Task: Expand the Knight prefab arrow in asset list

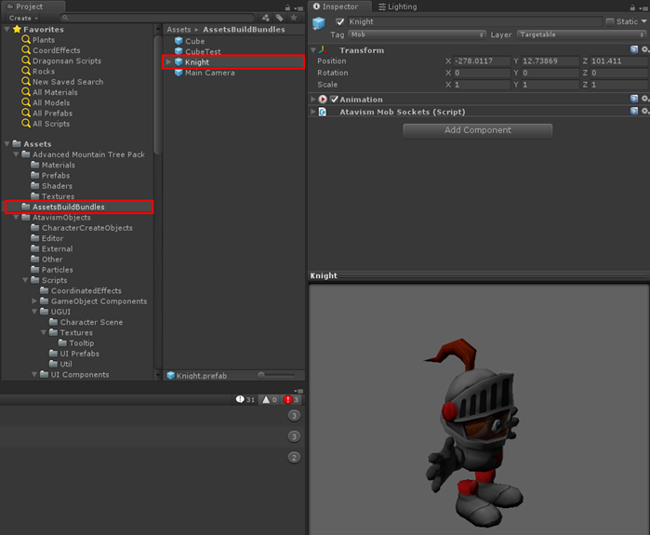Action: (x=168, y=62)
